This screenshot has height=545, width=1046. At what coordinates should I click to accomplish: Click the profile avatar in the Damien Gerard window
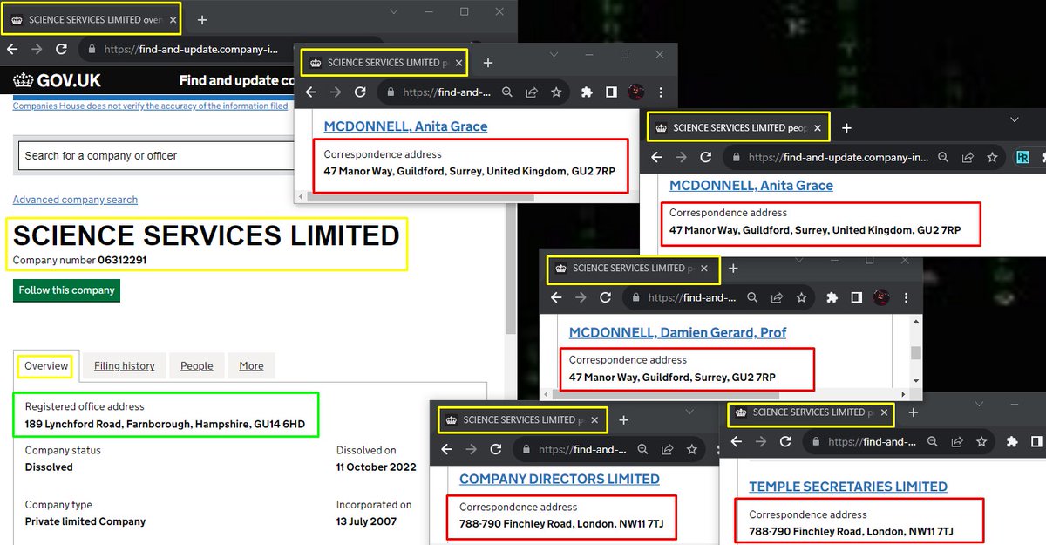coord(881,297)
